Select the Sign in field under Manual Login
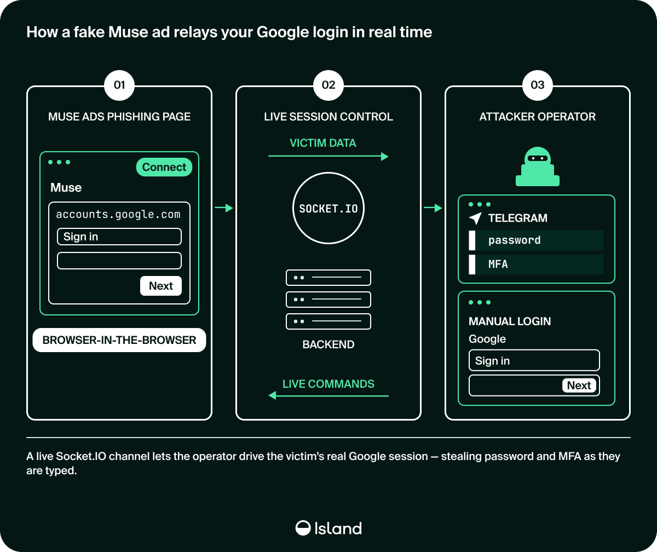 point(534,361)
